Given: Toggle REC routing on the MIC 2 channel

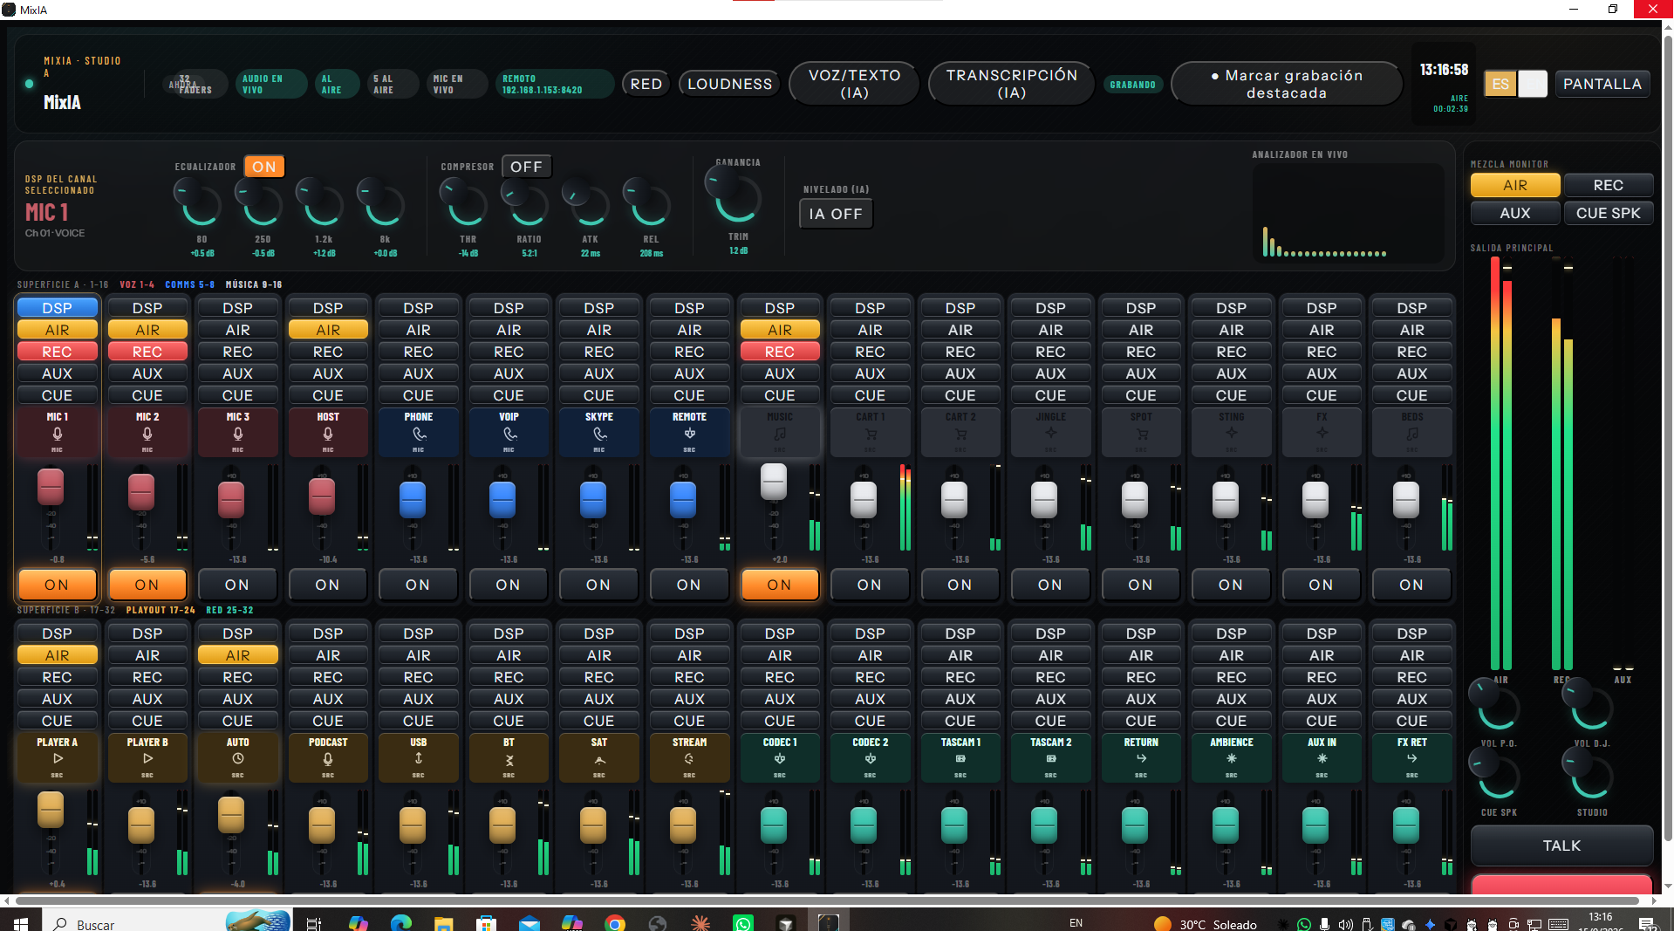Looking at the screenshot, I should click(147, 352).
